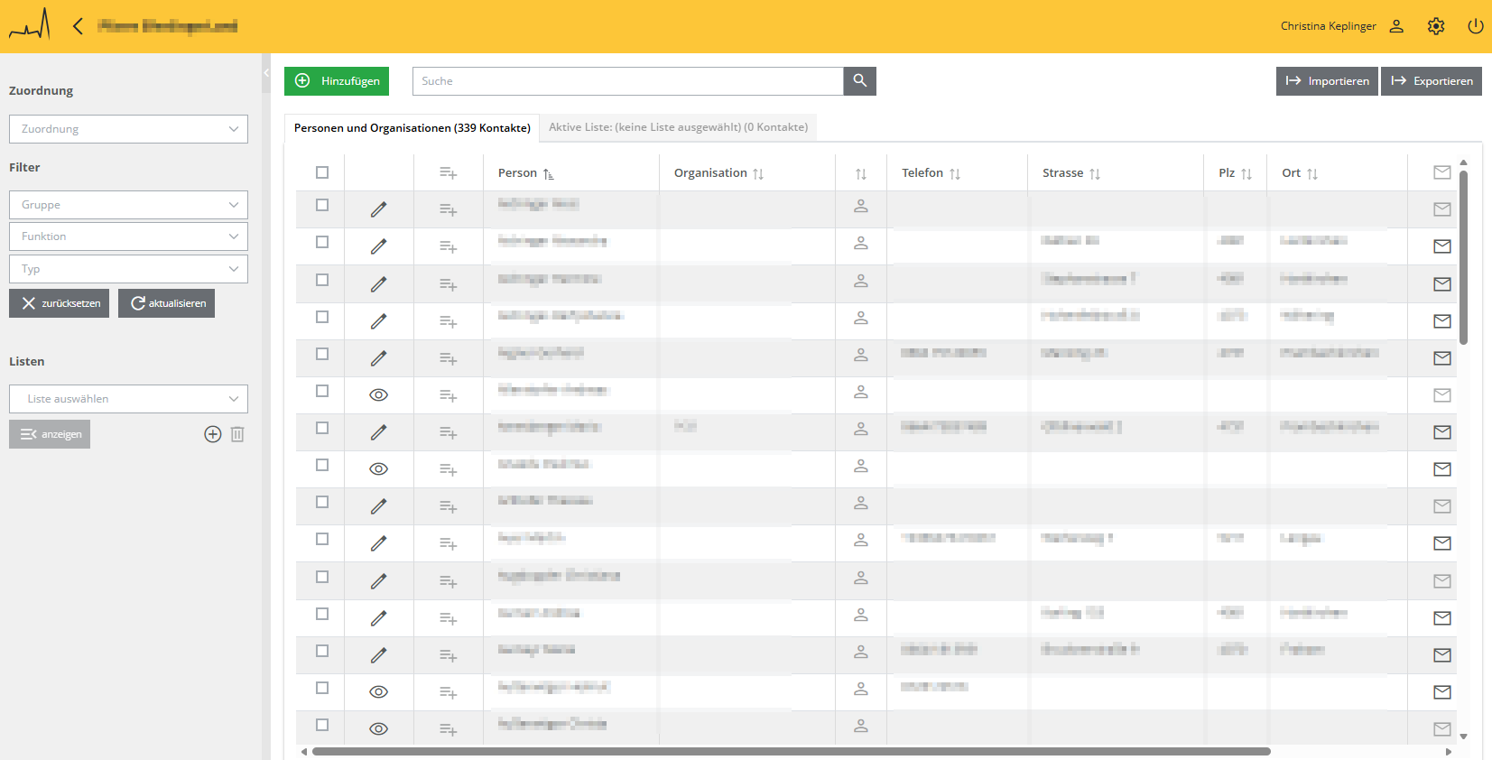Click the eye view icon in the eighth row
Image resolution: width=1492 pixels, height=760 pixels.
pyautogui.click(x=379, y=469)
